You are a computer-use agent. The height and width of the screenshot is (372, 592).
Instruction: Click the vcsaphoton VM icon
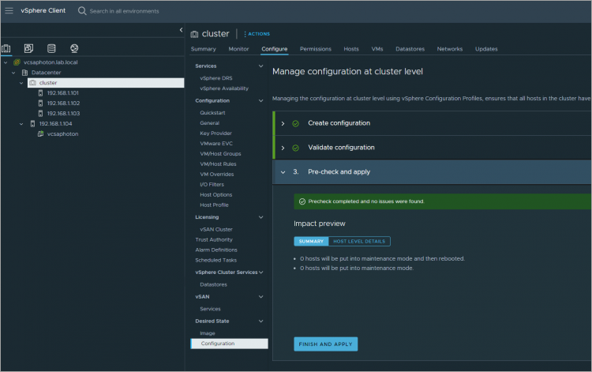40,133
